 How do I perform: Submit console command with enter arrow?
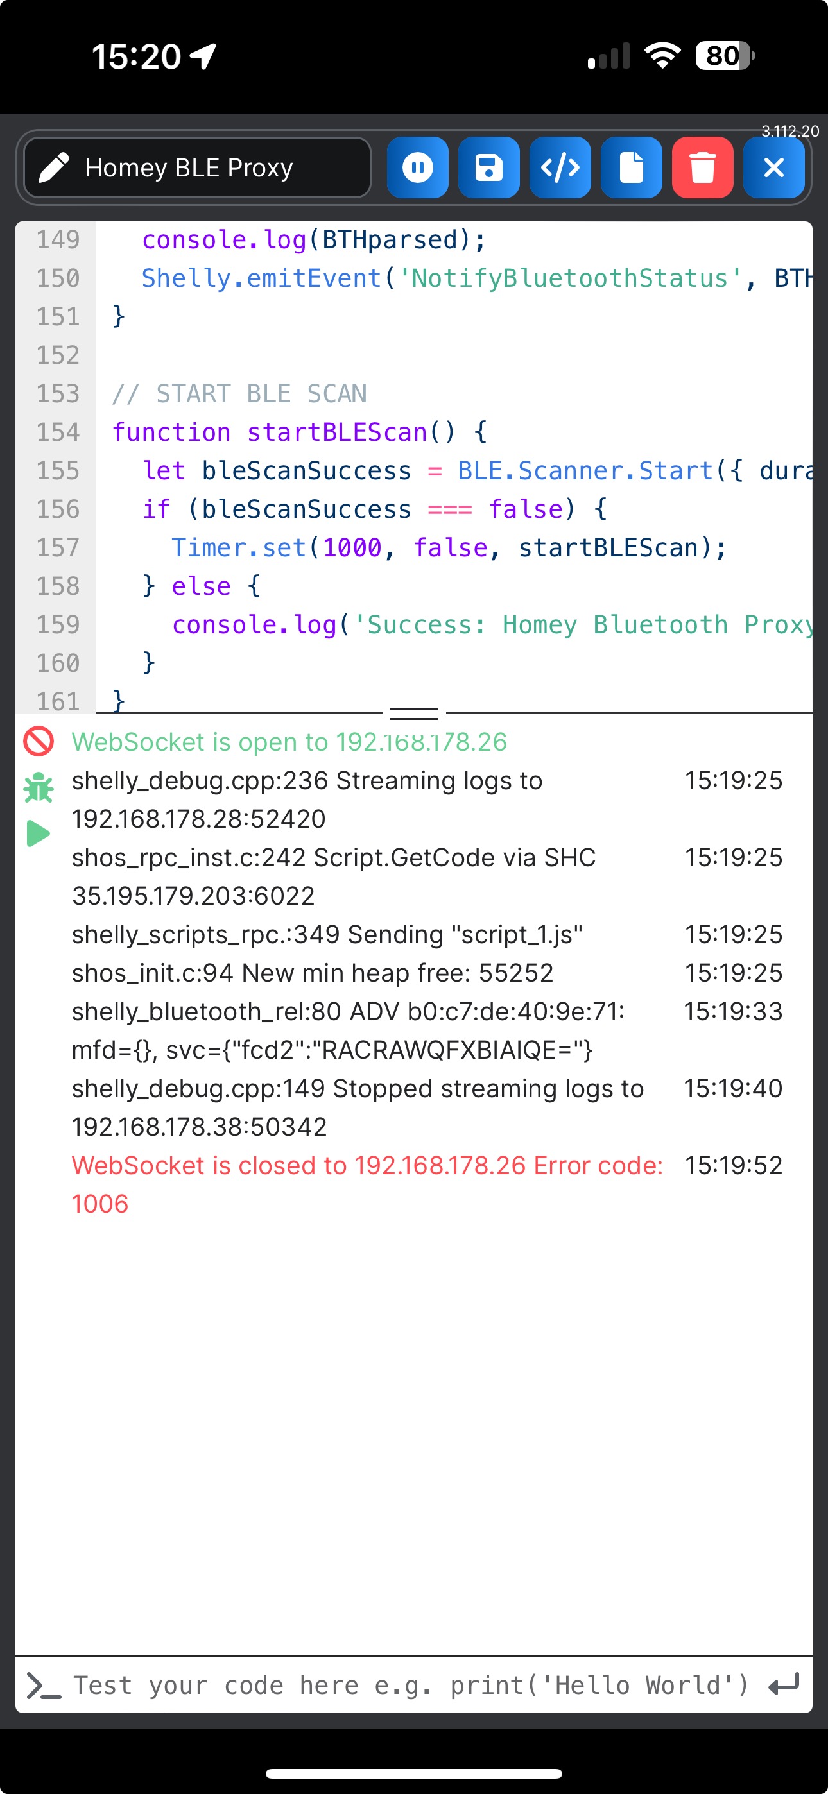click(x=784, y=1686)
